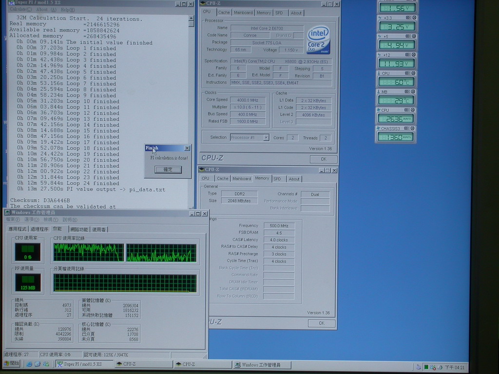Open the 檢視 menu in Task Manager
Viewport: 499px width, 374px height.
[x=51, y=220]
